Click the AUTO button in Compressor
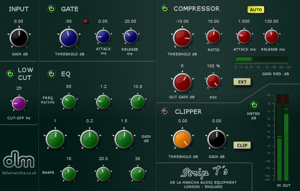300x191 pixels. click(x=256, y=10)
